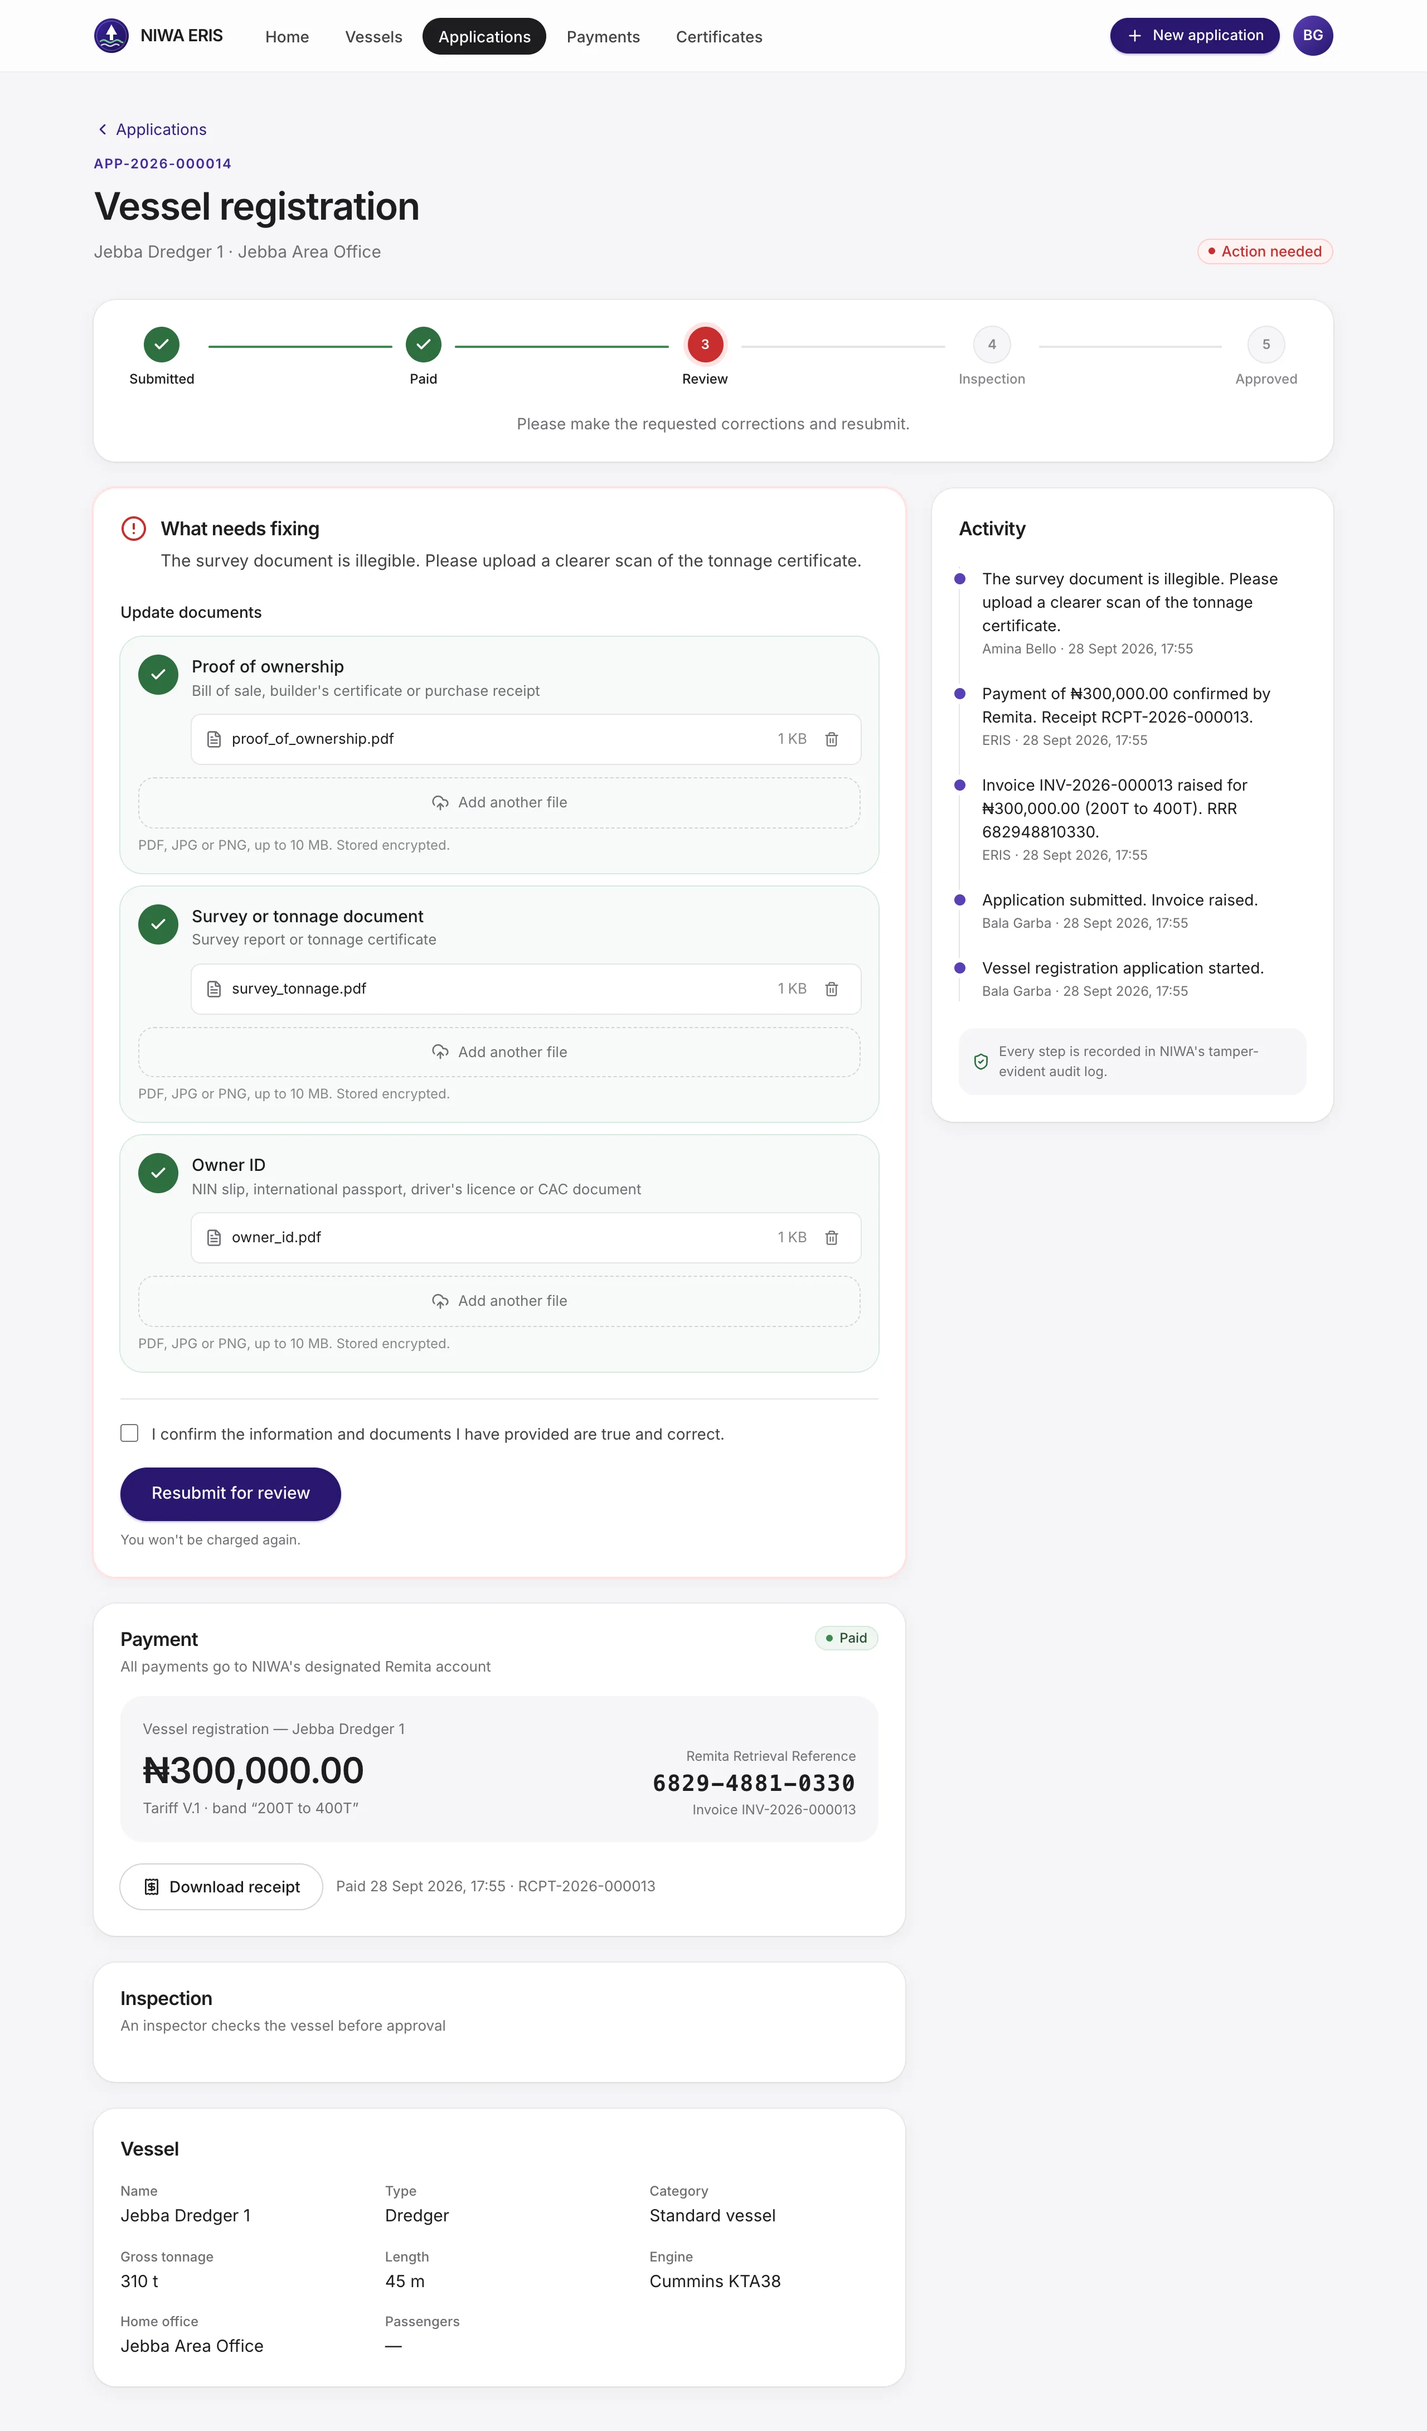This screenshot has width=1427, height=2431.
Task: Open the Vessels nav tab
Action: [373, 37]
